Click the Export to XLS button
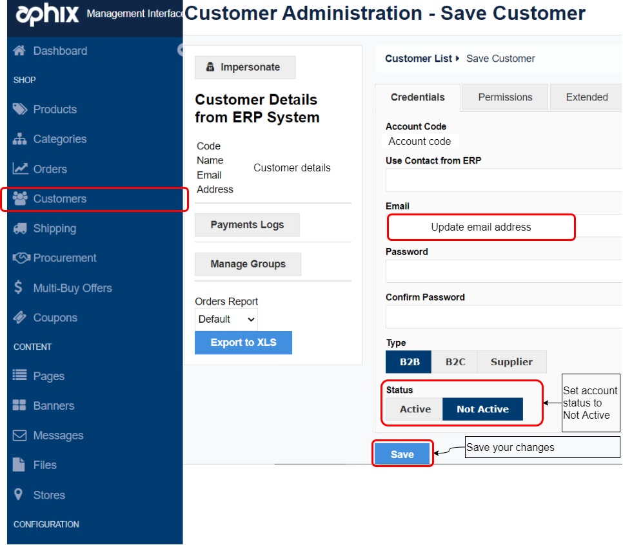Image resolution: width=623 pixels, height=545 pixels. (243, 343)
